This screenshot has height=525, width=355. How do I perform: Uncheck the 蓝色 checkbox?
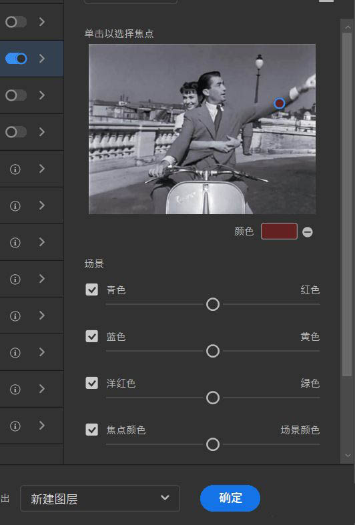pyautogui.click(x=92, y=336)
